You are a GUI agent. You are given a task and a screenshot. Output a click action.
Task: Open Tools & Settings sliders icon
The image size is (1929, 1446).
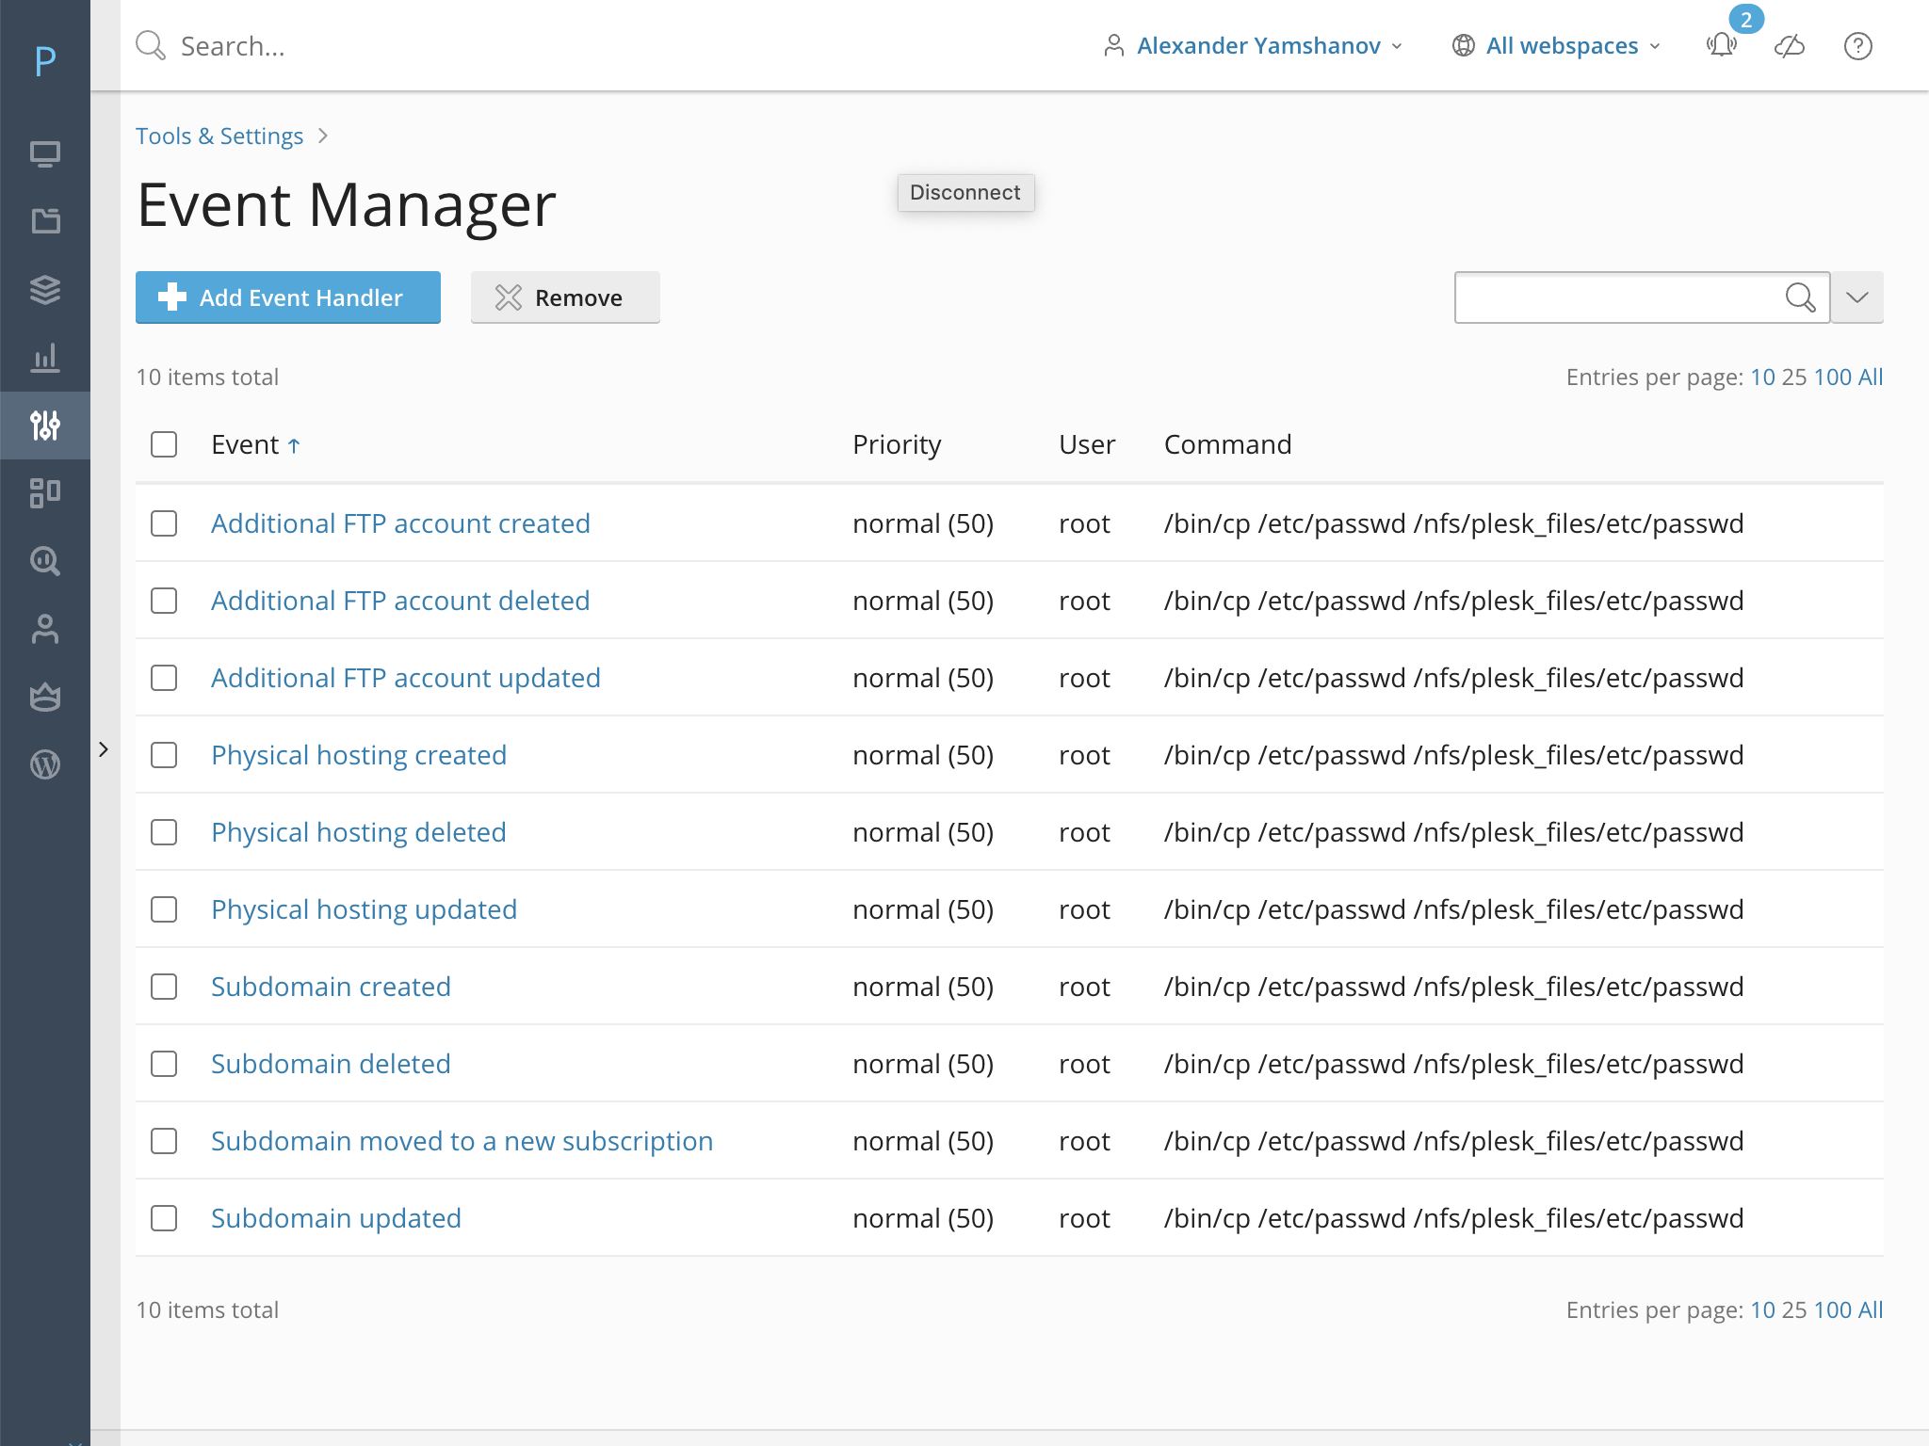pyautogui.click(x=45, y=426)
